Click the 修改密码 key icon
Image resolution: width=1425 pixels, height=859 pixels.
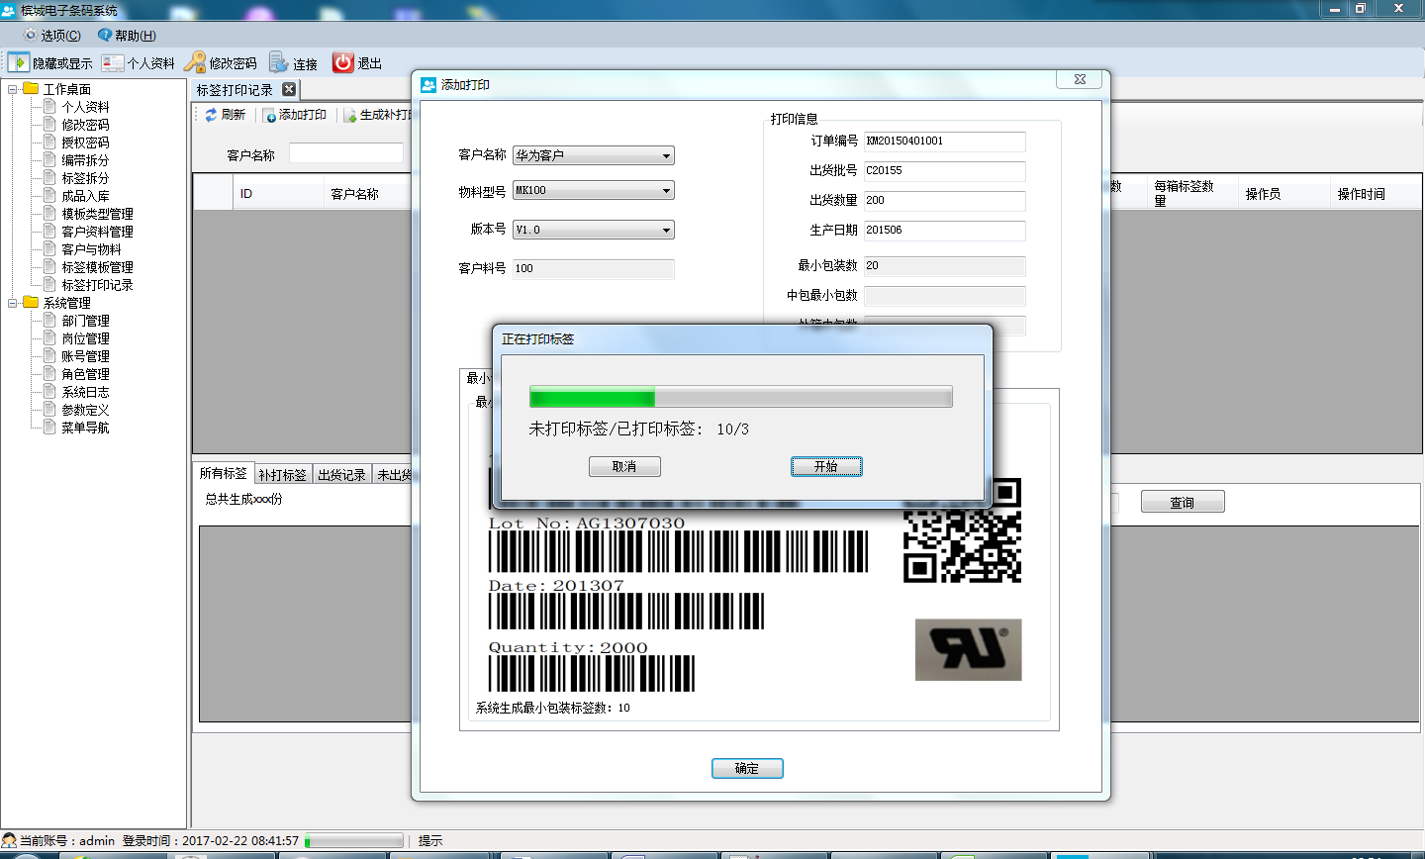coord(196,63)
